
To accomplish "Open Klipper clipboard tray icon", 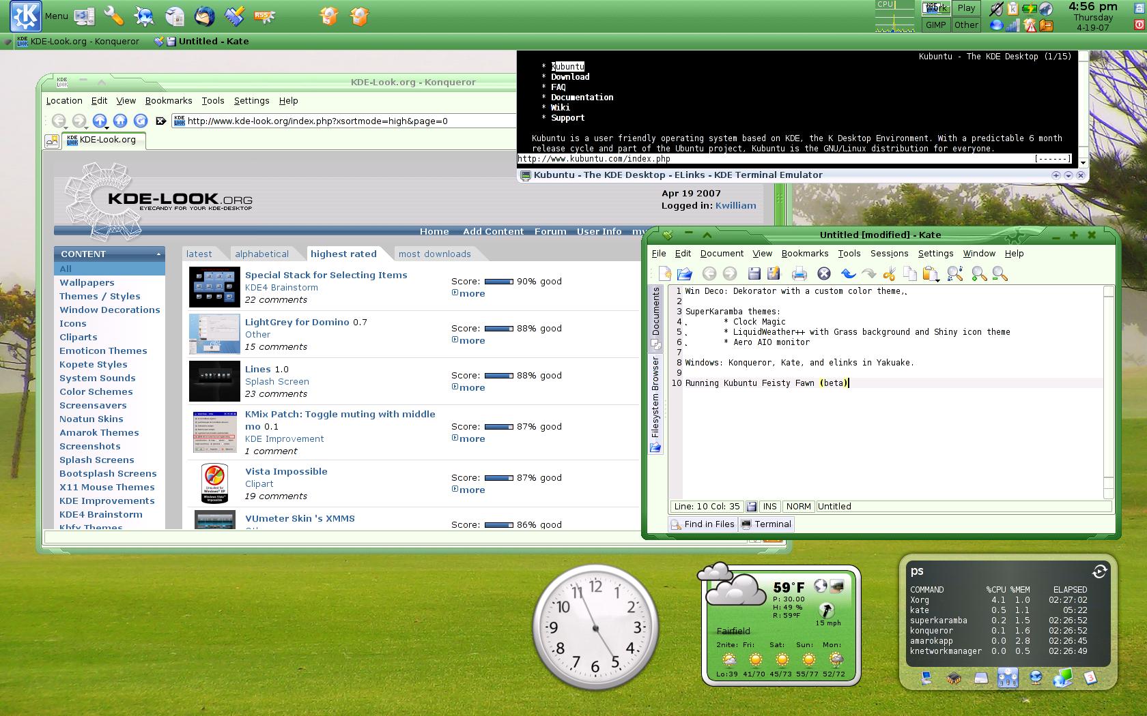I will (1013, 9).
